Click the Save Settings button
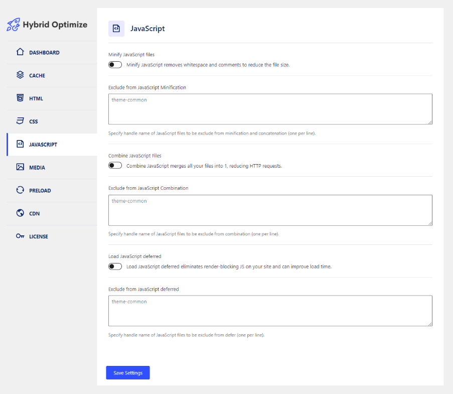453x394 pixels. (x=128, y=373)
